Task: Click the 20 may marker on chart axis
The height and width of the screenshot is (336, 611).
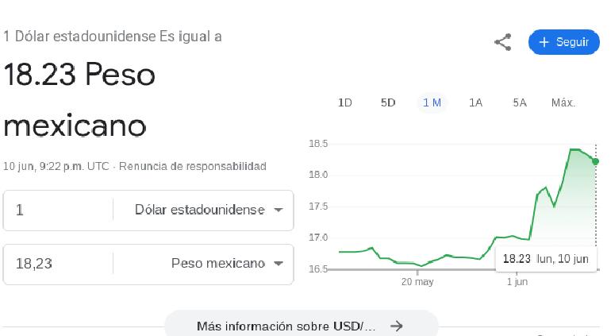Action: pyautogui.click(x=417, y=281)
